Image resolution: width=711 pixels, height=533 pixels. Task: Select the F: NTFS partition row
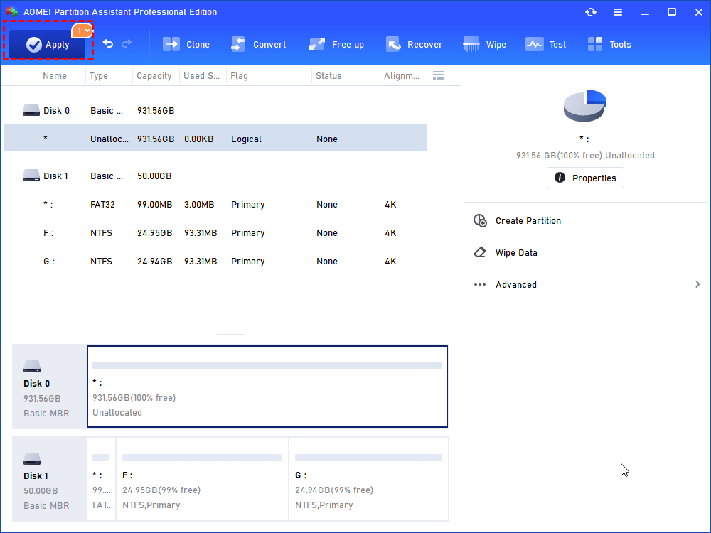(216, 233)
